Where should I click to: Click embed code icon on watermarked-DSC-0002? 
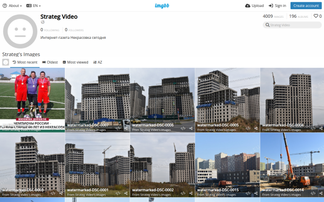tap(183, 193)
